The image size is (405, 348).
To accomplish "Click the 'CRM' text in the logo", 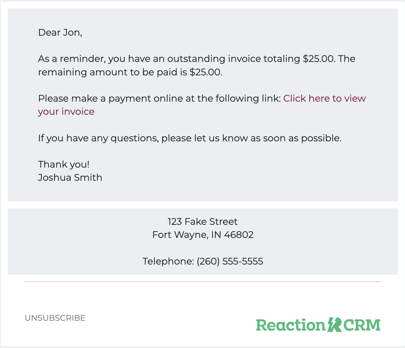I will pyautogui.click(x=362, y=325).
